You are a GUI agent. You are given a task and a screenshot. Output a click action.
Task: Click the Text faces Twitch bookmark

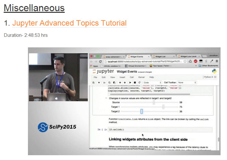(x=161, y=66)
